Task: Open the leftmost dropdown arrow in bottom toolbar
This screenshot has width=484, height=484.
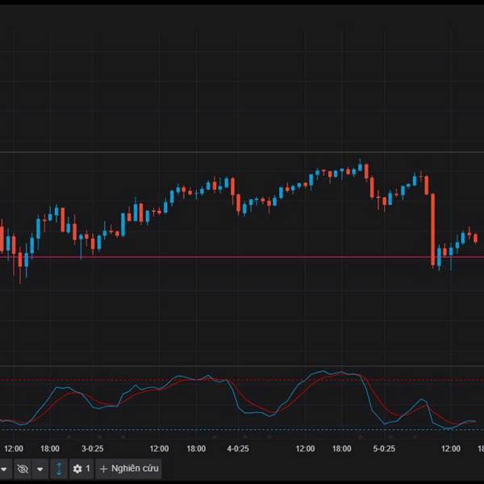Action: 4,469
